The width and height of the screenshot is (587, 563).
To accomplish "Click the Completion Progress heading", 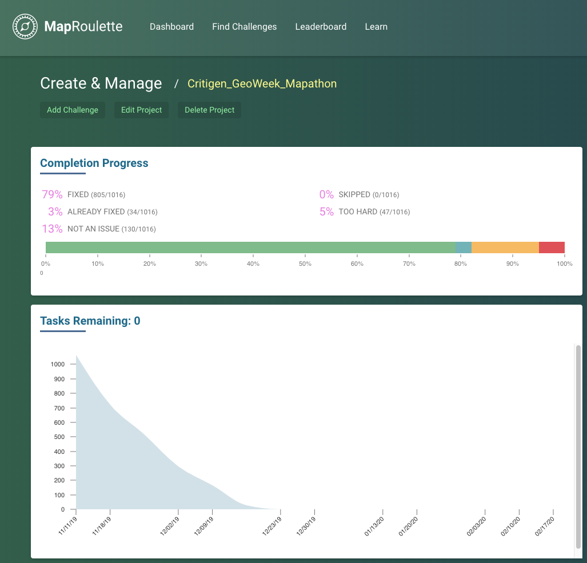I will (x=94, y=163).
